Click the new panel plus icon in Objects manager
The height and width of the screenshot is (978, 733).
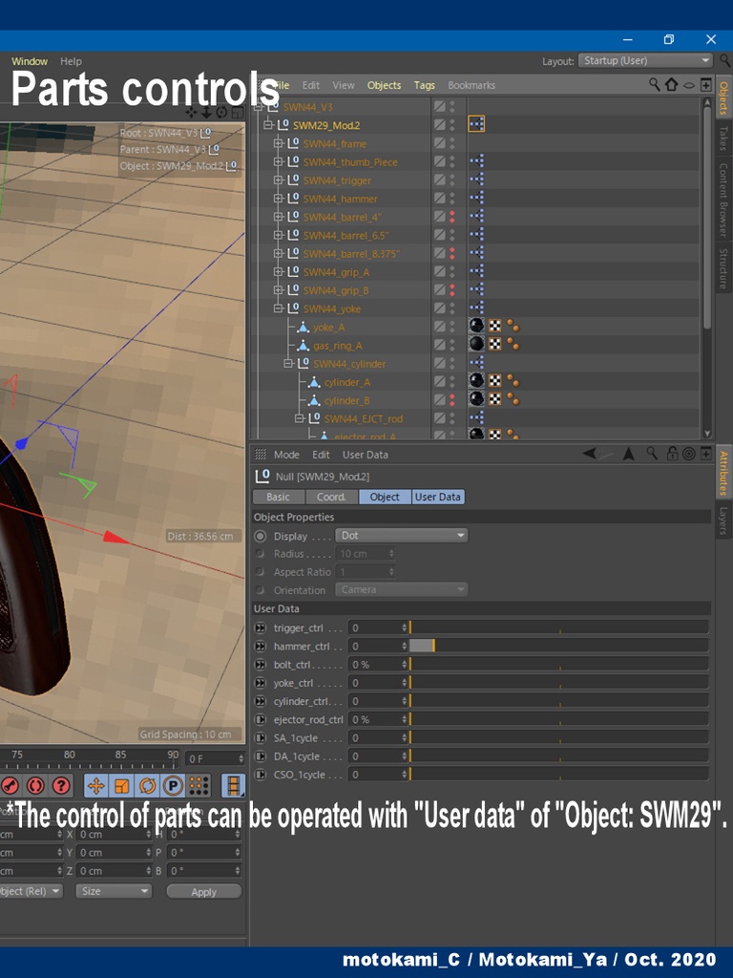click(x=705, y=84)
